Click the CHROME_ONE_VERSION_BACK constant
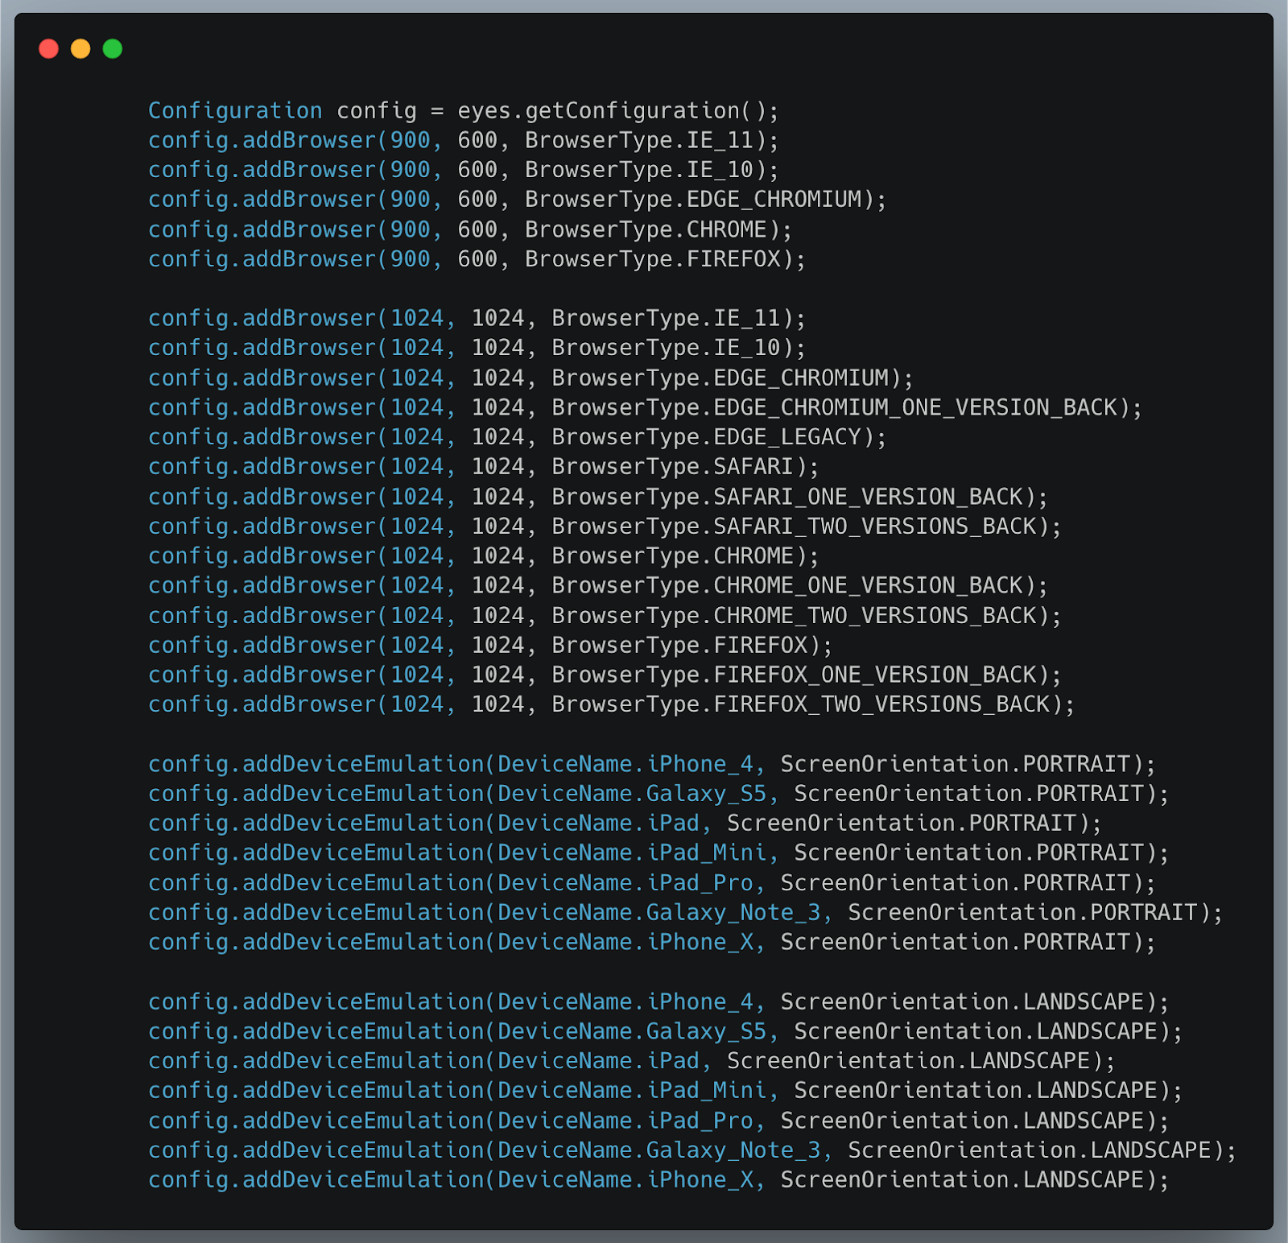 point(869,586)
